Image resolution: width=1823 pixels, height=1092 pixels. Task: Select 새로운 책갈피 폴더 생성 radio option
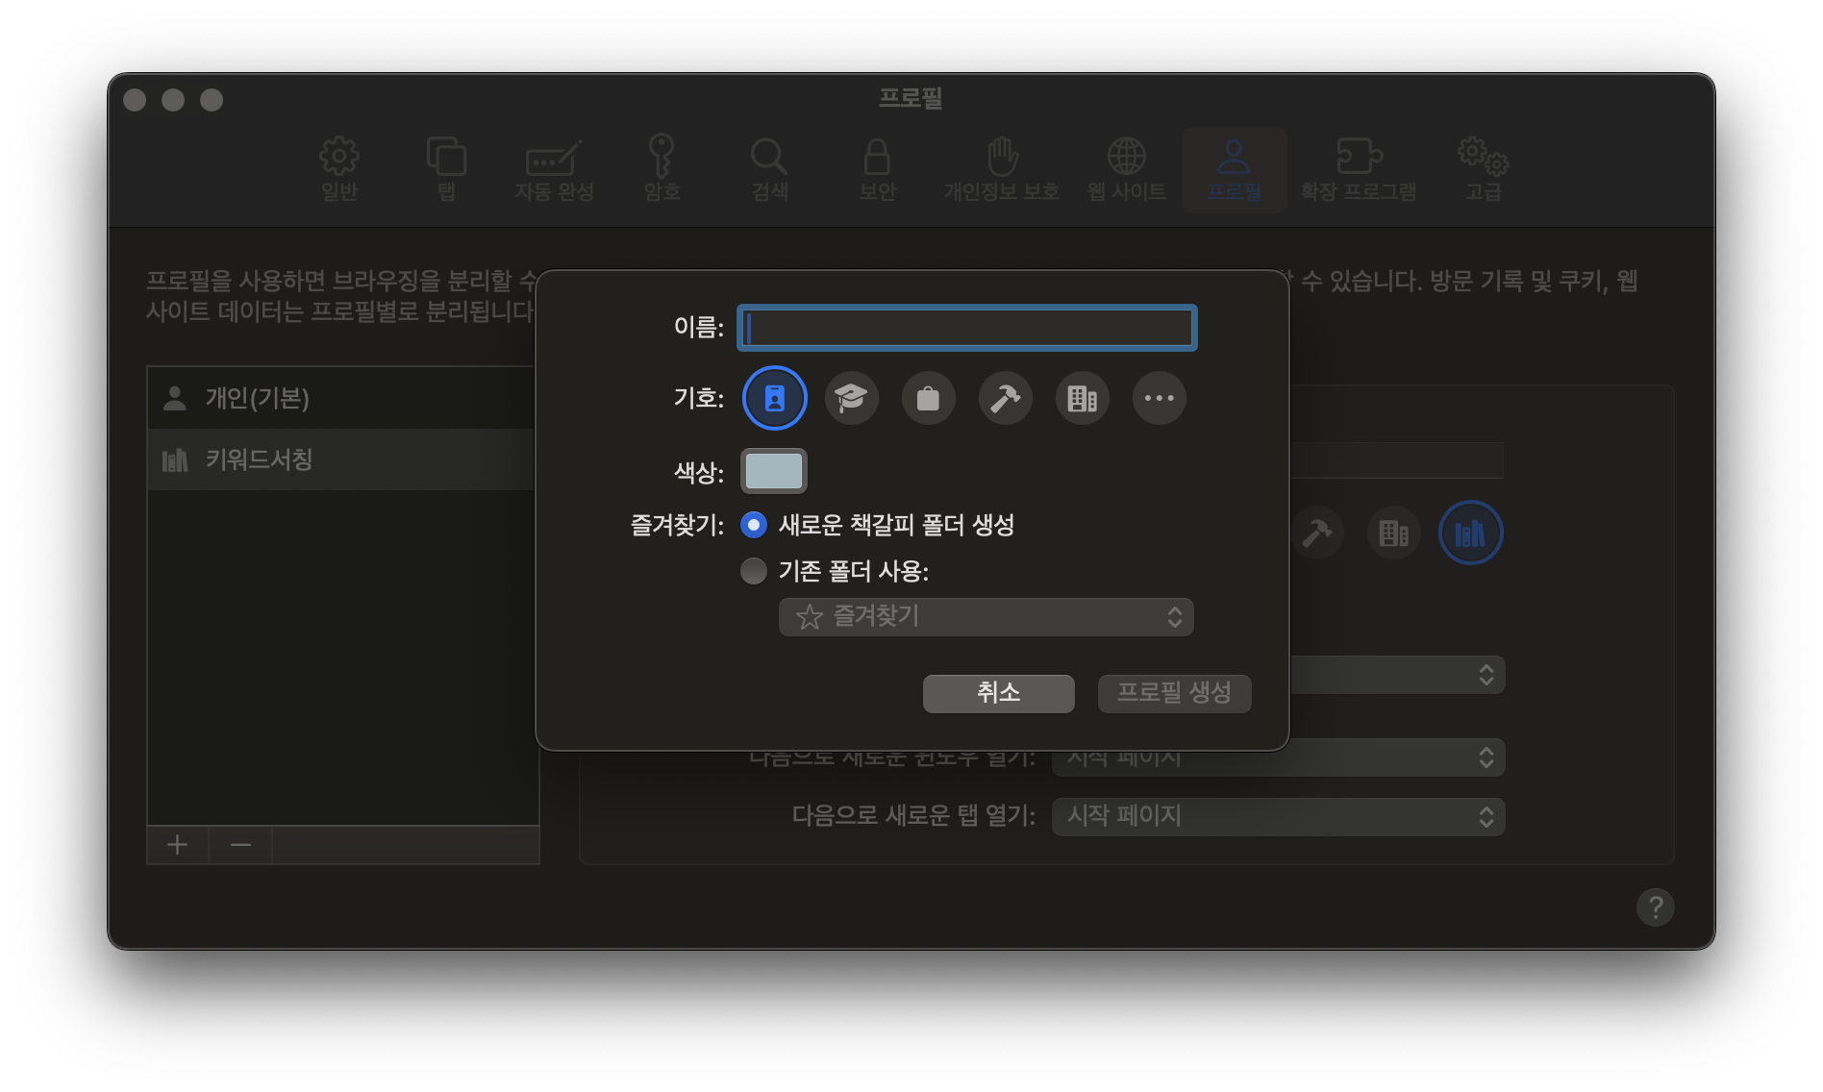tap(754, 525)
